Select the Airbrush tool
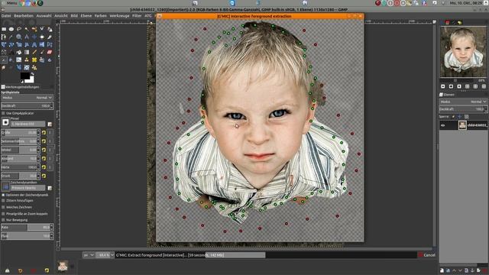489x275 pixels. tap(4, 60)
